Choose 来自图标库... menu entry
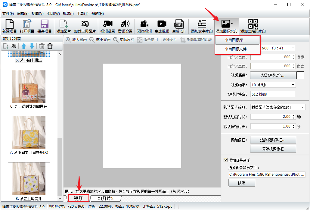 click(237, 40)
